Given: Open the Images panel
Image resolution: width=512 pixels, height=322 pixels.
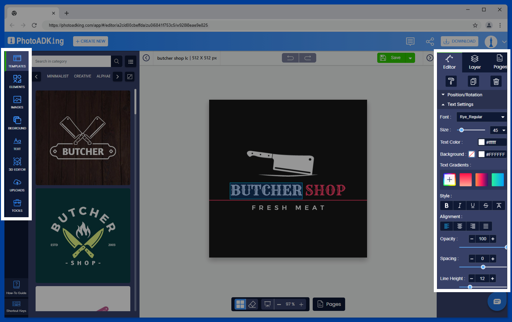Looking at the screenshot, I should point(17,102).
